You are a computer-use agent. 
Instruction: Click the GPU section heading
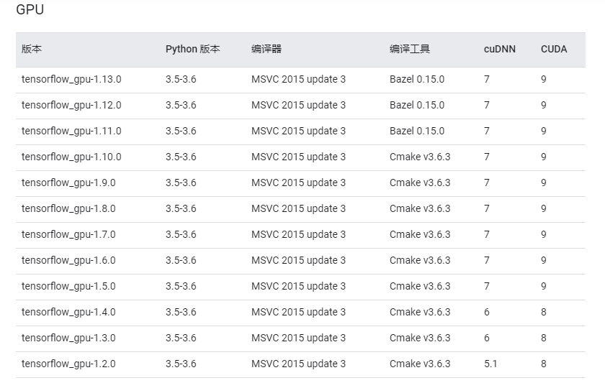pyautogui.click(x=30, y=9)
